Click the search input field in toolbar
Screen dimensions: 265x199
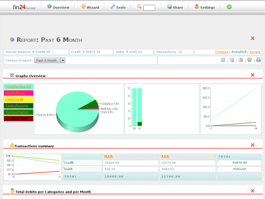click(149, 7)
